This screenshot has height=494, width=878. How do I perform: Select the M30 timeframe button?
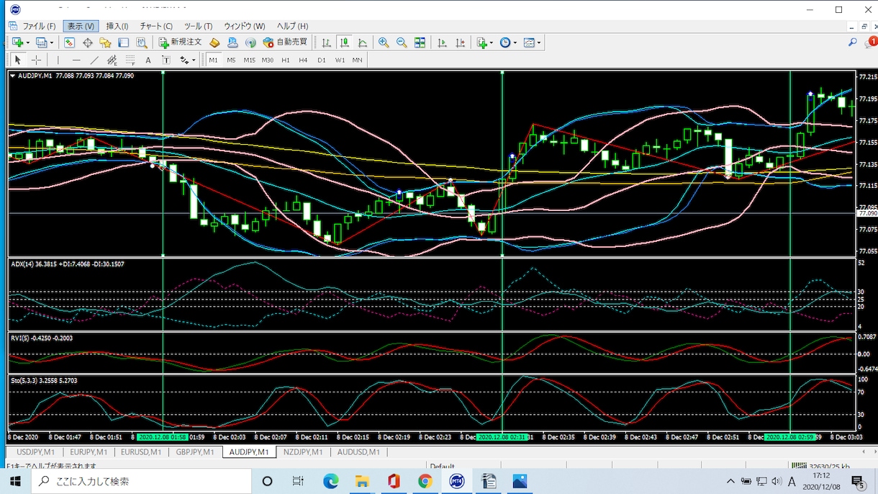(268, 60)
